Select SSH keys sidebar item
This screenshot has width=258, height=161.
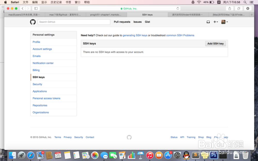point(54,77)
